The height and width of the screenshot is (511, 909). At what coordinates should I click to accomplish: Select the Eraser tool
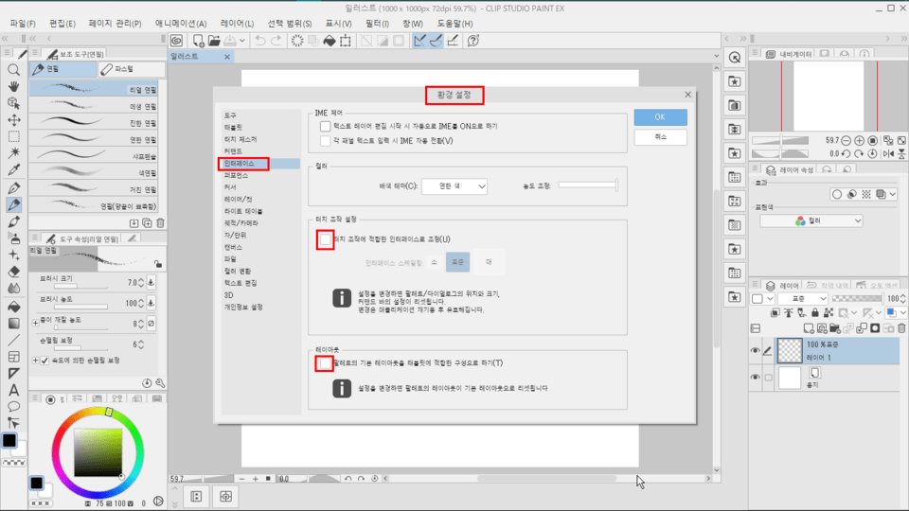14,272
